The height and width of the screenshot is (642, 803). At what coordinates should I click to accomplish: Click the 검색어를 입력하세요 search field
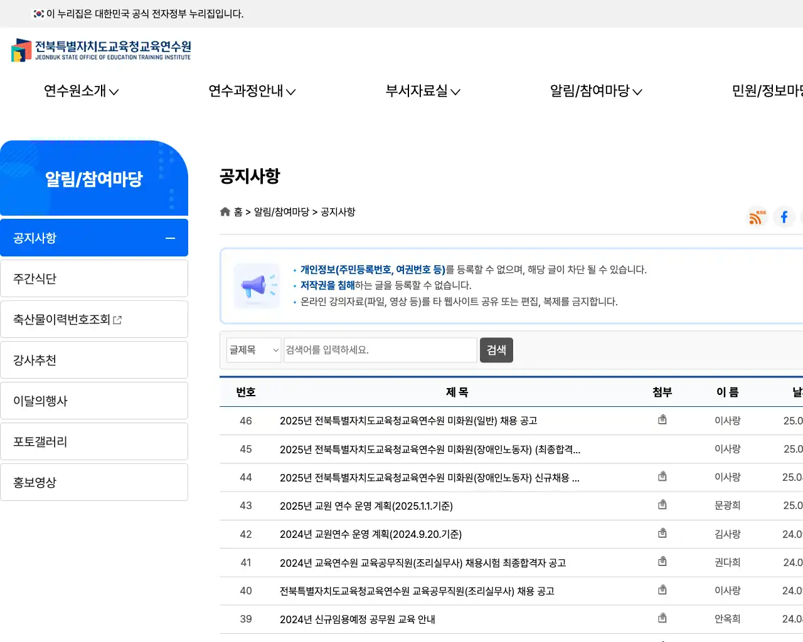point(380,350)
